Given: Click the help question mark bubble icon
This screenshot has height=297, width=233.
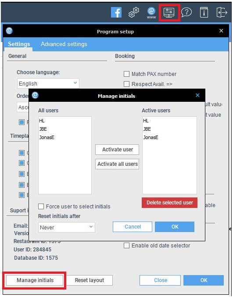Looking at the screenshot, I should click(x=186, y=12).
